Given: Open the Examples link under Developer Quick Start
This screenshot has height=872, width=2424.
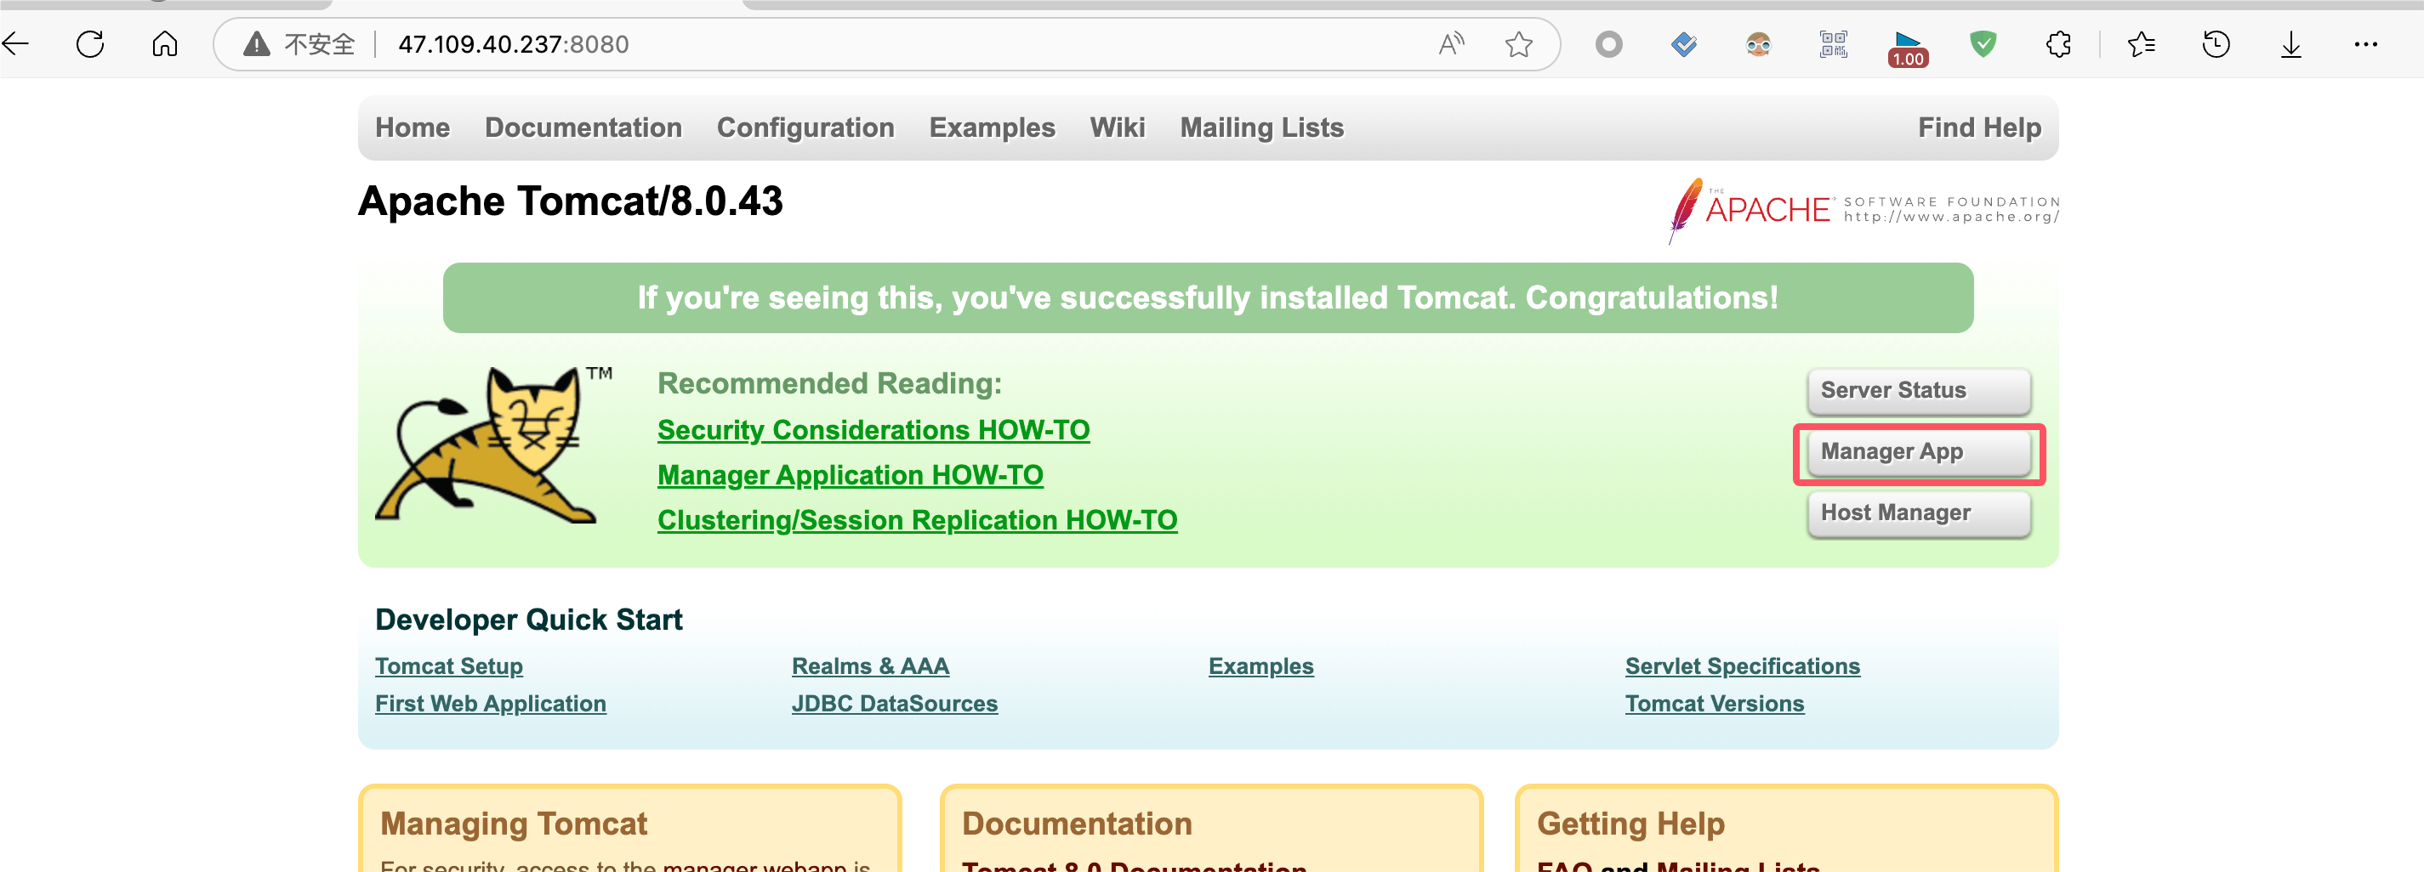Looking at the screenshot, I should click(x=1260, y=666).
